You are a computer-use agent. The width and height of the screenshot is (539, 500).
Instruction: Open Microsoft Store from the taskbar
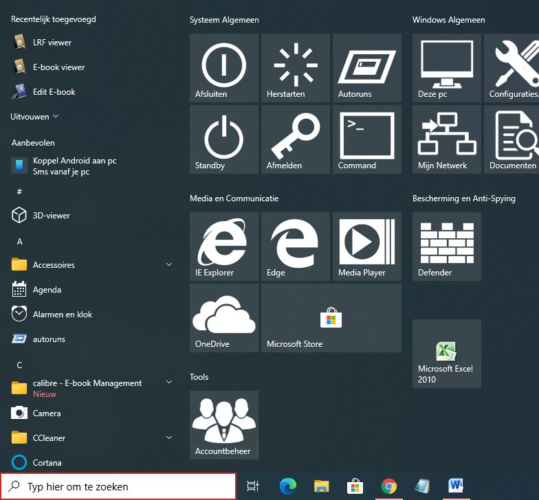coord(355,486)
